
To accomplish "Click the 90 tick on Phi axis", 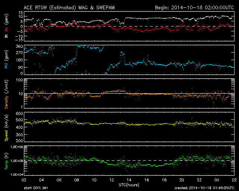I will click(21, 67).
